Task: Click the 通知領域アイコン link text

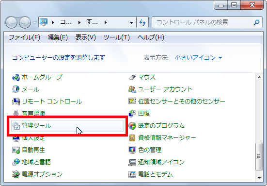Action: [161, 162]
